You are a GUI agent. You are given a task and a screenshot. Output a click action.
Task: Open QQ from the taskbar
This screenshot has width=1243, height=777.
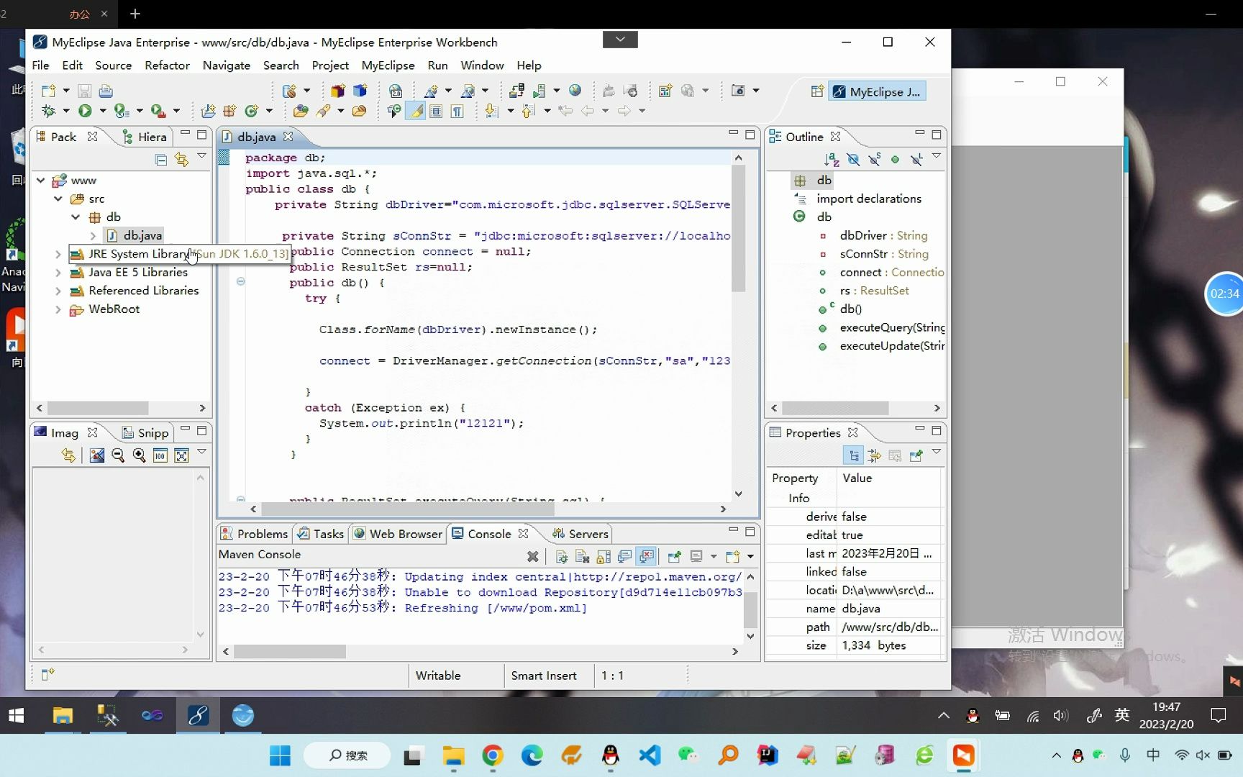tap(610, 756)
